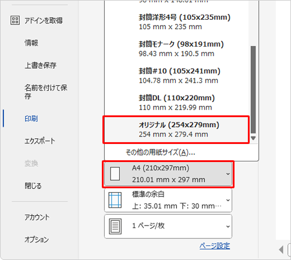Expand the 1 ページ/枚 chevron arrow

pyautogui.click(x=228, y=226)
